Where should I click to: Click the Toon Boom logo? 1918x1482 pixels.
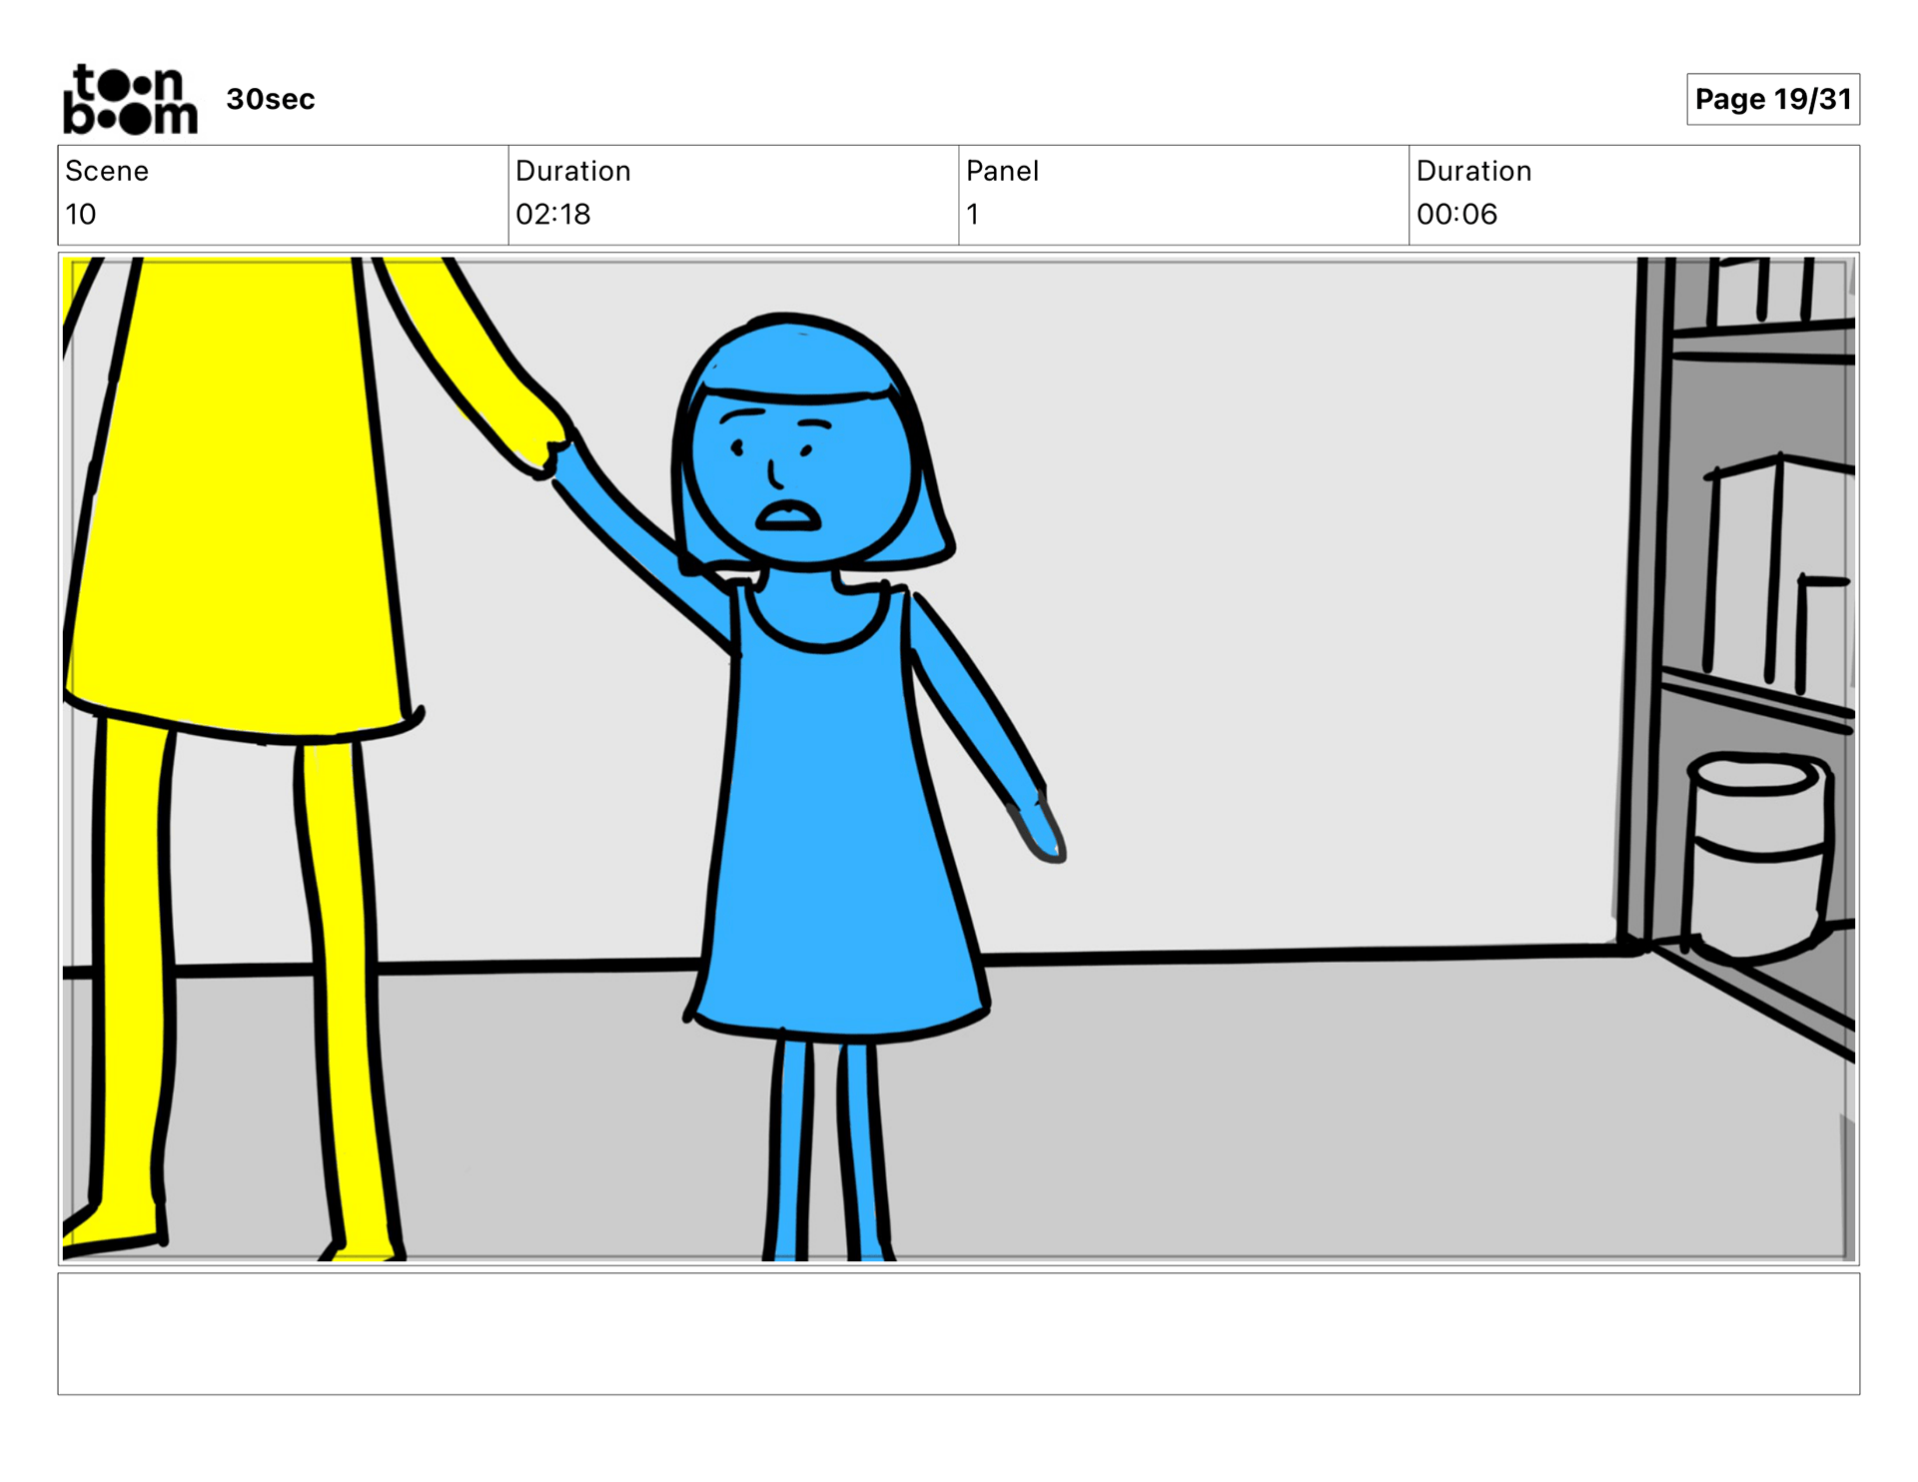pos(130,100)
